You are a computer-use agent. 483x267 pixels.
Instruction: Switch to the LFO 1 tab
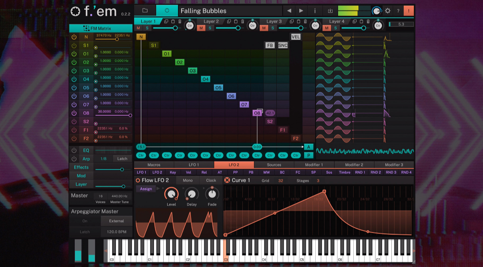[x=194, y=165]
